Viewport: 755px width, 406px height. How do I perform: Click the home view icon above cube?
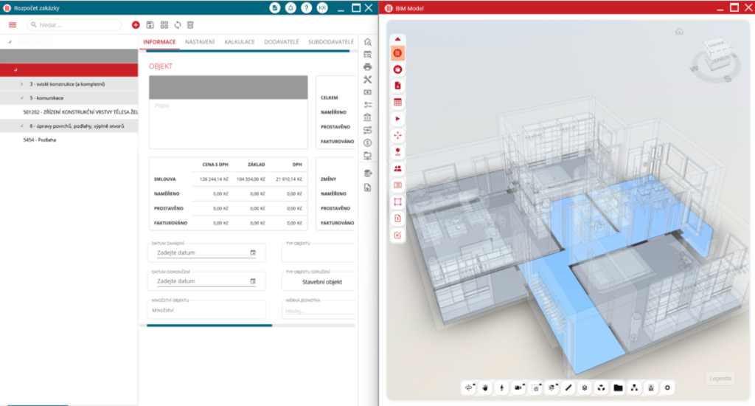point(679,32)
